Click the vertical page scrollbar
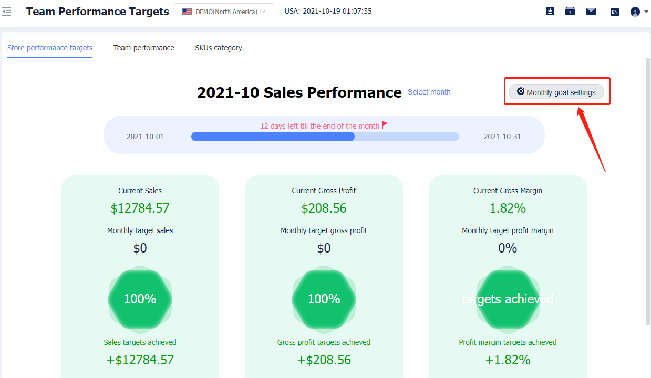Image resolution: width=651 pixels, height=378 pixels. [x=648, y=192]
